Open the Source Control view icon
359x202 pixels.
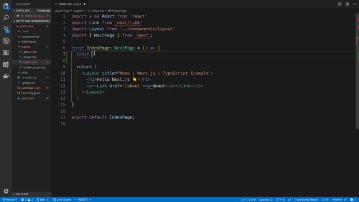[x=6, y=29]
